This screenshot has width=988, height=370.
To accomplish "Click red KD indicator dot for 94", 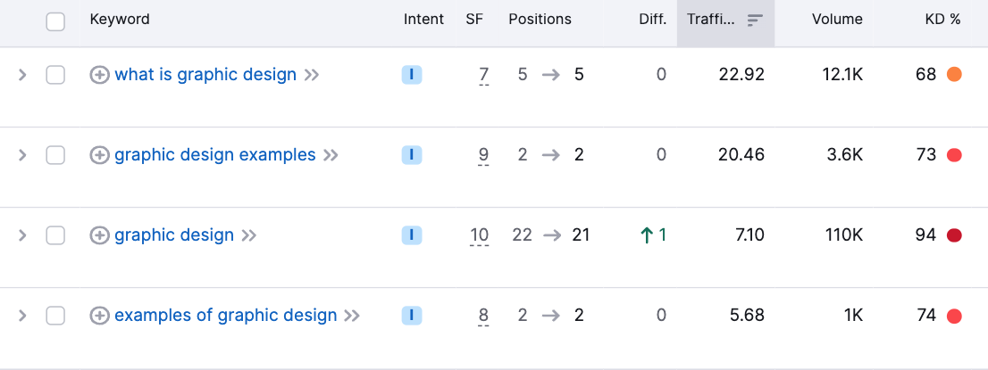I will coord(954,235).
